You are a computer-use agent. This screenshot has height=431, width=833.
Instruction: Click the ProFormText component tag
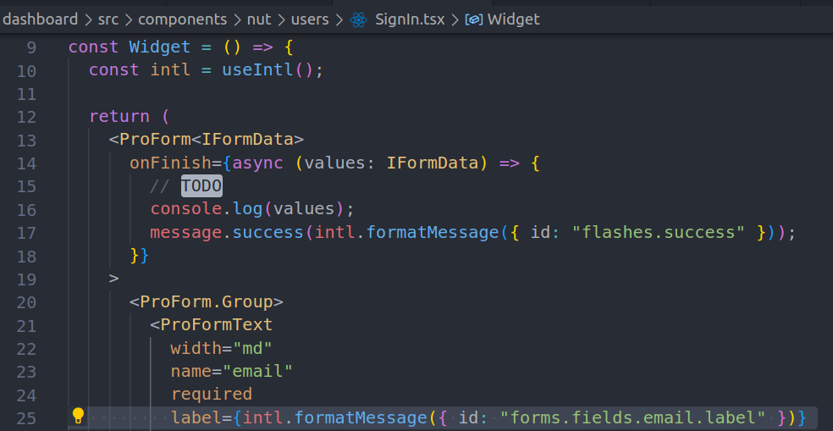pyautogui.click(x=216, y=325)
